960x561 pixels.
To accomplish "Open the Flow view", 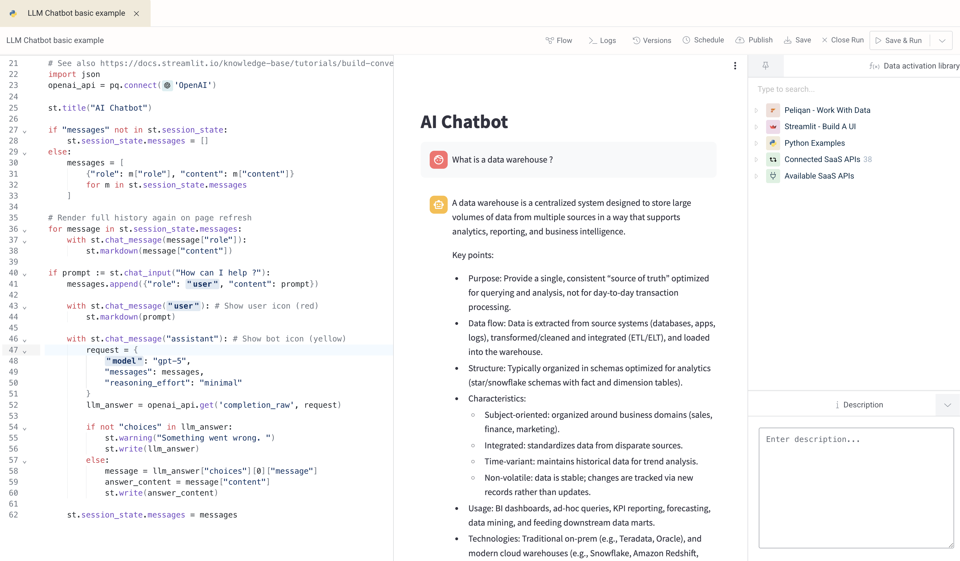I will [x=558, y=40].
